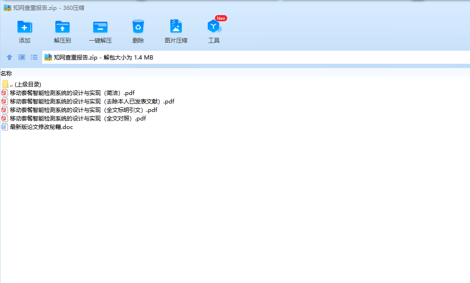Viewport: 470px width, 283px height.
Task: Select the .. (上级目录) parent folder row
Action: 21,85
